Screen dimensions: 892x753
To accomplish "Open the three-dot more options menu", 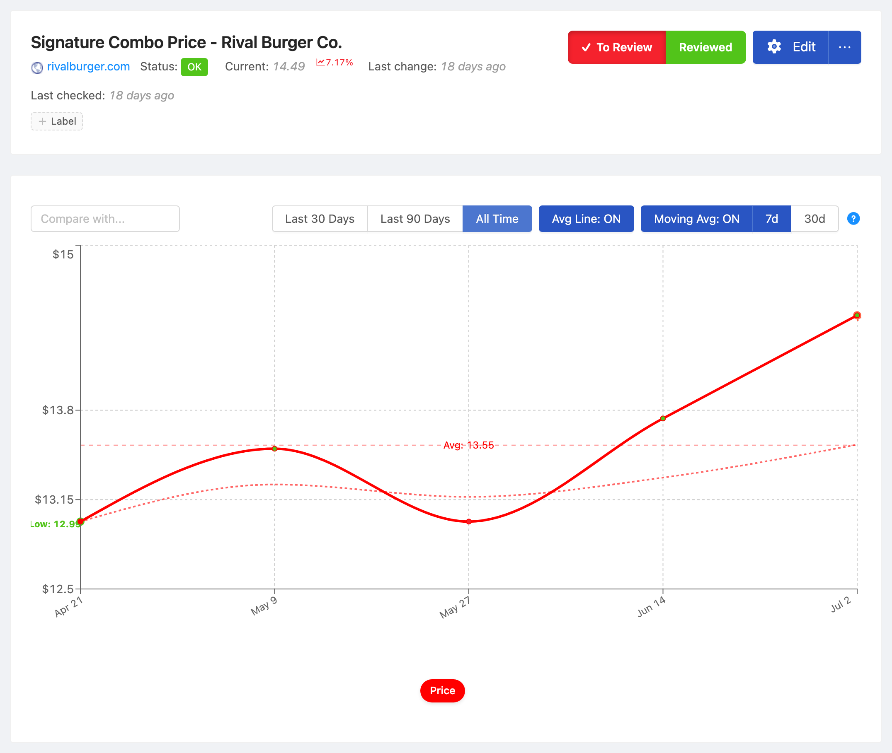I will pos(845,47).
